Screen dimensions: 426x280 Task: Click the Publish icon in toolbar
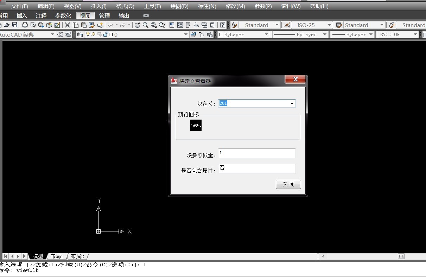click(41, 25)
